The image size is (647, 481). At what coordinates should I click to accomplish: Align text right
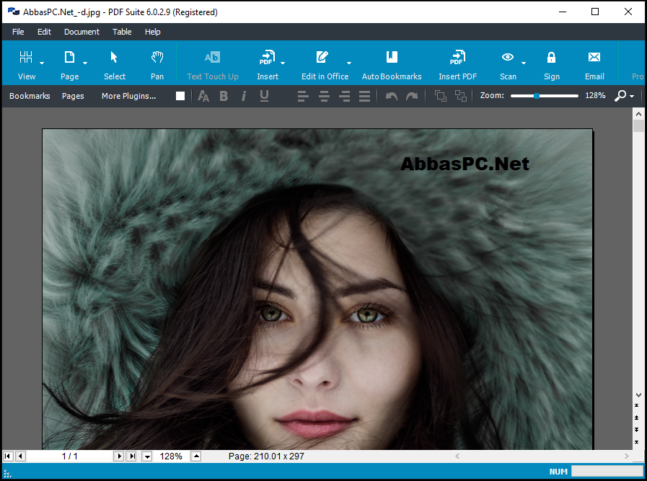[x=345, y=96]
